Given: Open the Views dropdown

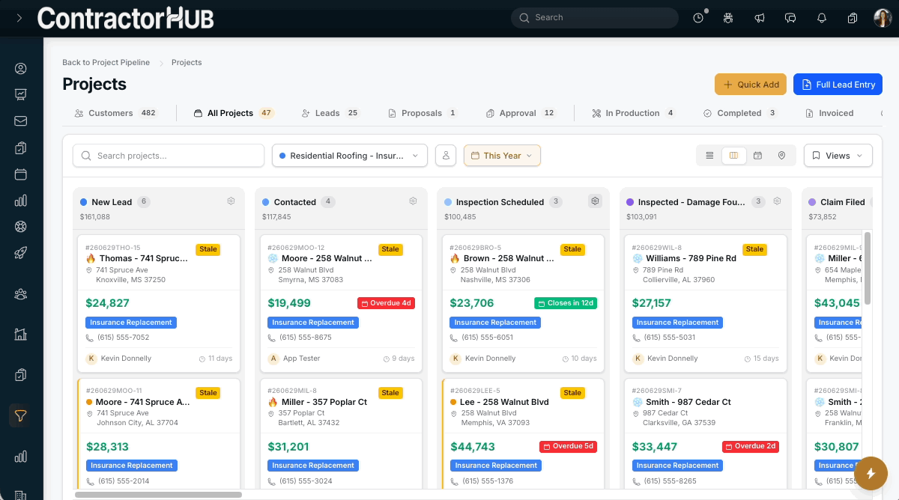Looking at the screenshot, I should [x=838, y=156].
